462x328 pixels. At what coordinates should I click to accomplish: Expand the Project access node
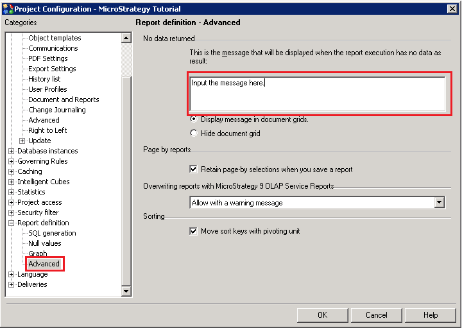point(11,202)
